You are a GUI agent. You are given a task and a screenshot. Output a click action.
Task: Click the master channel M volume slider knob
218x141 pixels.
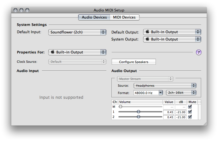tap(120, 107)
